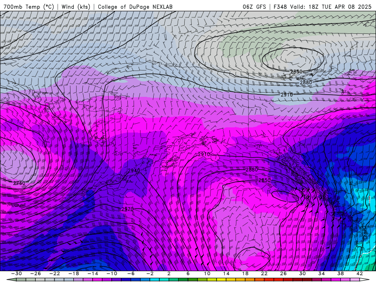Click the 'College of DuPage NEXLAB' text

point(135,7)
